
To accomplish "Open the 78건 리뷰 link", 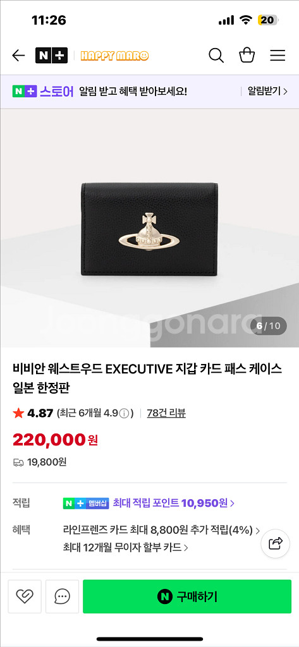I will click(166, 413).
